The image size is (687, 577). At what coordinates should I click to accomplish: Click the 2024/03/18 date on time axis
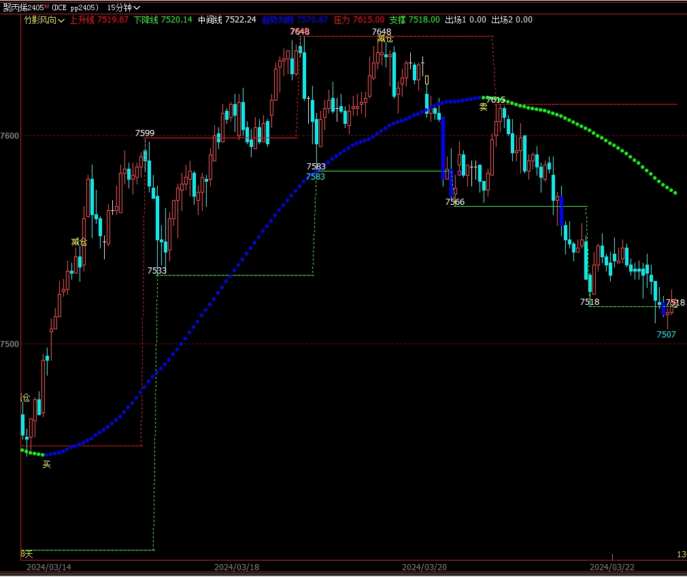coord(237,567)
